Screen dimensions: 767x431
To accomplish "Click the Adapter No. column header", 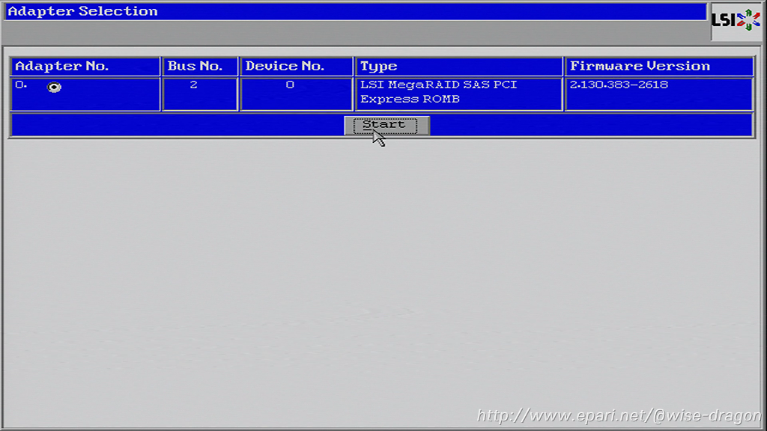I will pos(85,67).
